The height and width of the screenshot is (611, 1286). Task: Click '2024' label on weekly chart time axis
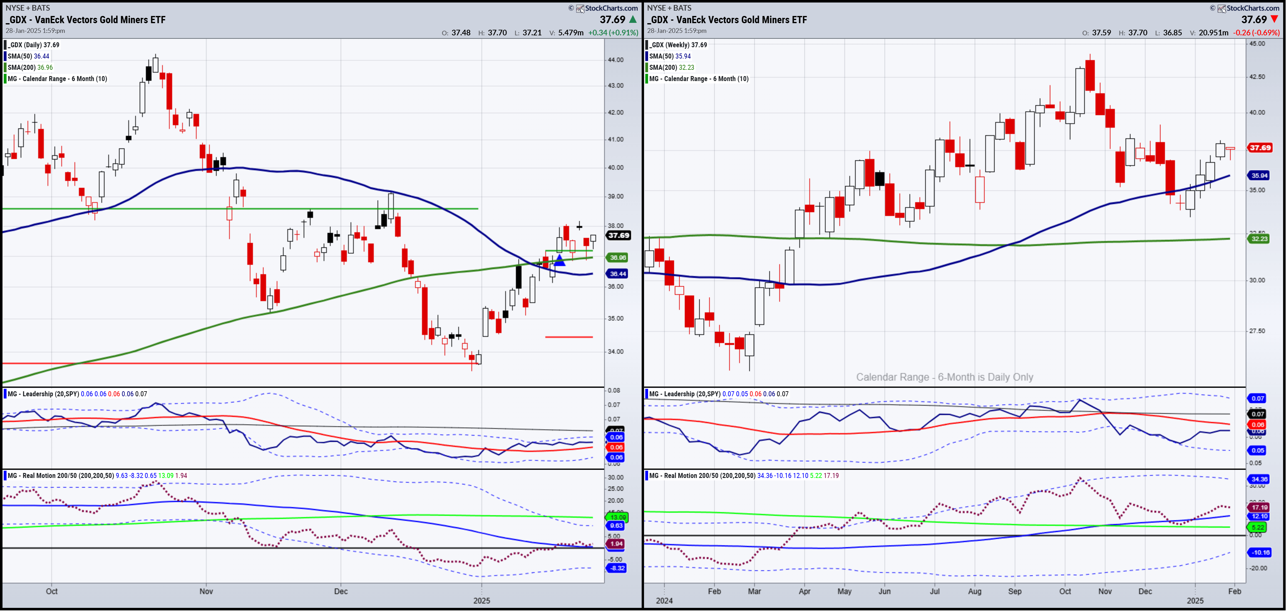pyautogui.click(x=665, y=601)
